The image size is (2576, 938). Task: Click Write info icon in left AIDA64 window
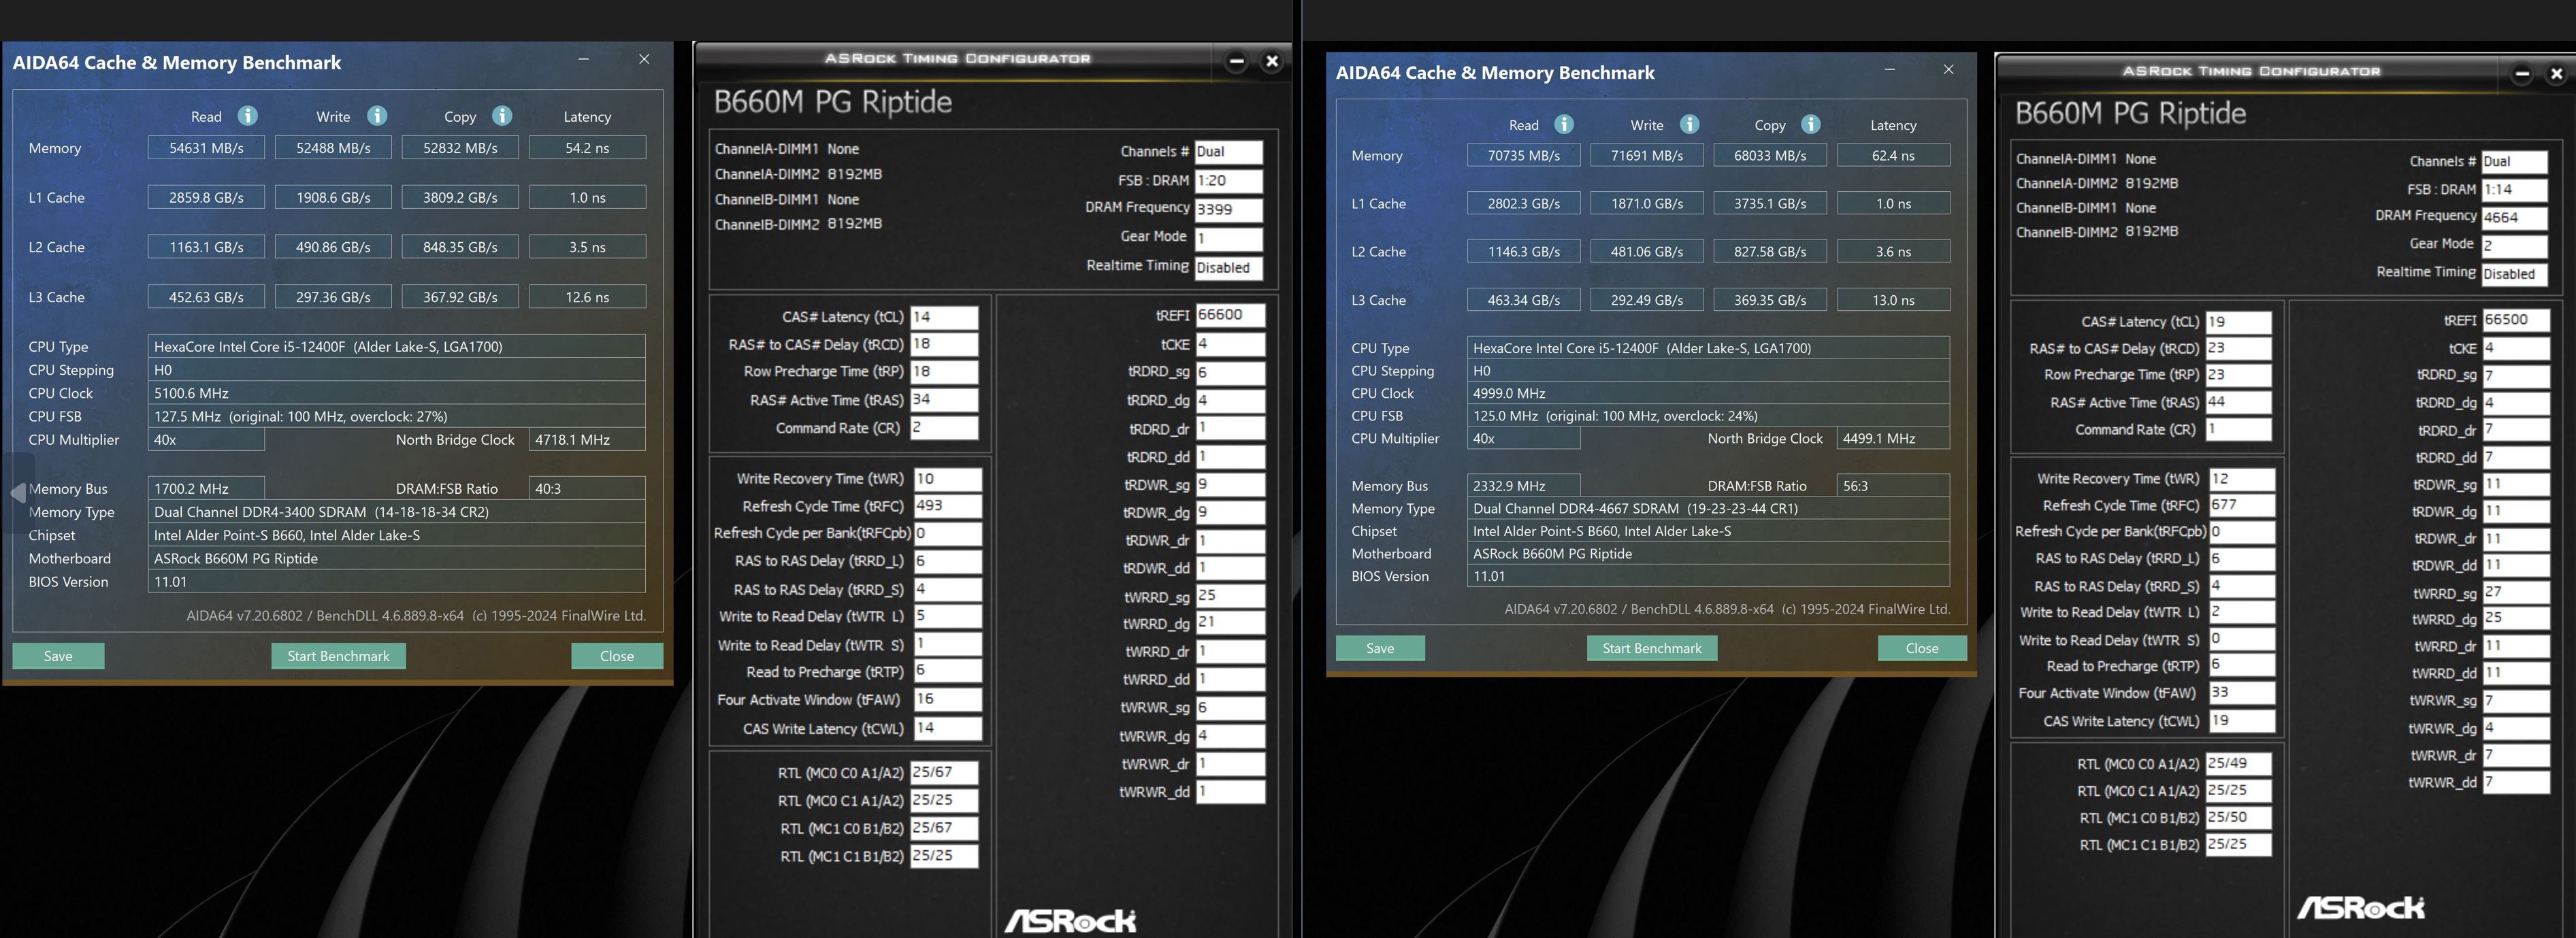[x=377, y=116]
